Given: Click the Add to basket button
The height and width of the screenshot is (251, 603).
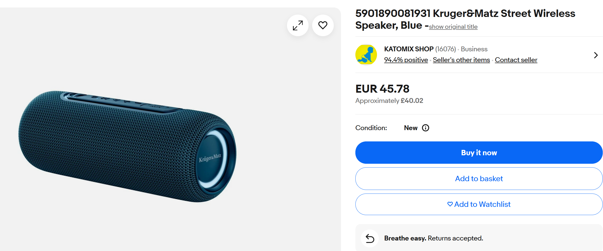Looking at the screenshot, I should [x=479, y=179].
